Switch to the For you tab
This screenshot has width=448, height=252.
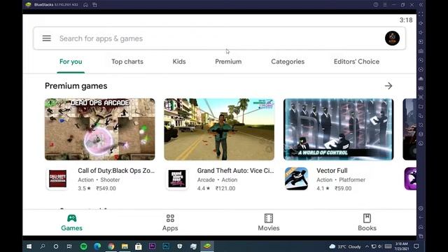click(x=71, y=62)
